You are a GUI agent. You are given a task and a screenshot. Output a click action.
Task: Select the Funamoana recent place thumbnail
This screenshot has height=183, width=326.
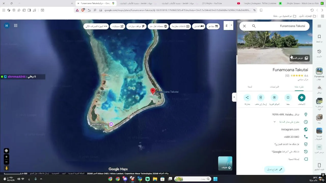(x=319, y=71)
